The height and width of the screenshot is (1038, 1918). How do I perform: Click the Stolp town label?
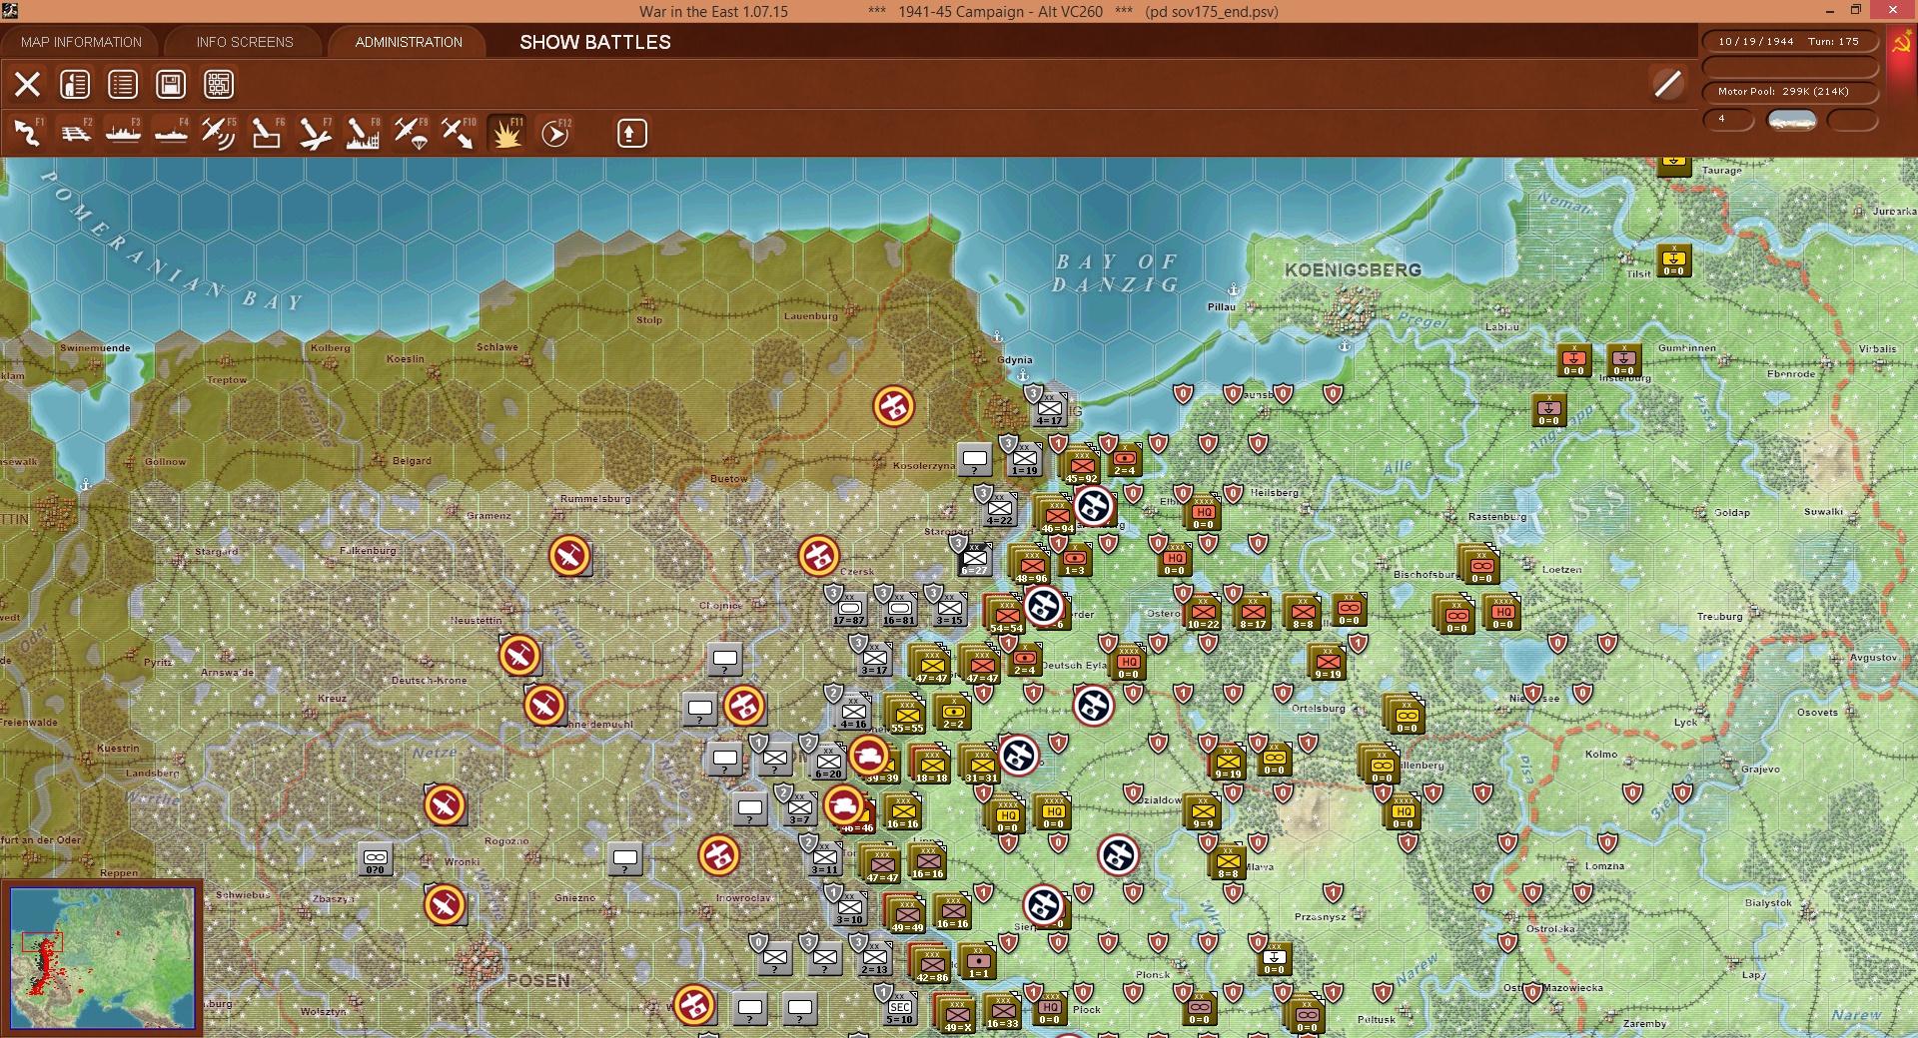click(649, 320)
